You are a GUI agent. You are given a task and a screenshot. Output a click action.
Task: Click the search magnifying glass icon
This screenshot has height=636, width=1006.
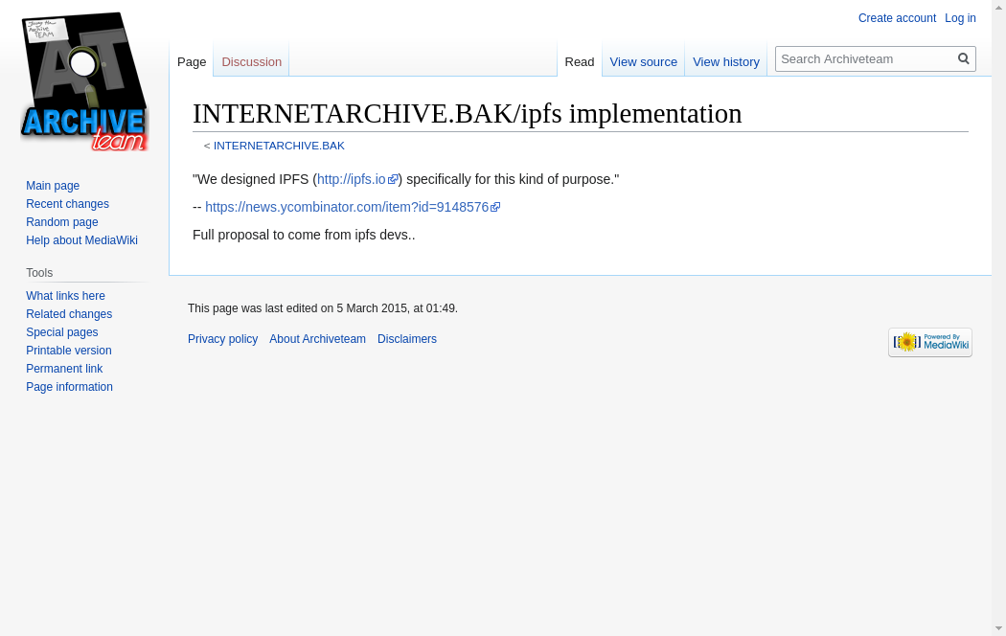pos(964,58)
